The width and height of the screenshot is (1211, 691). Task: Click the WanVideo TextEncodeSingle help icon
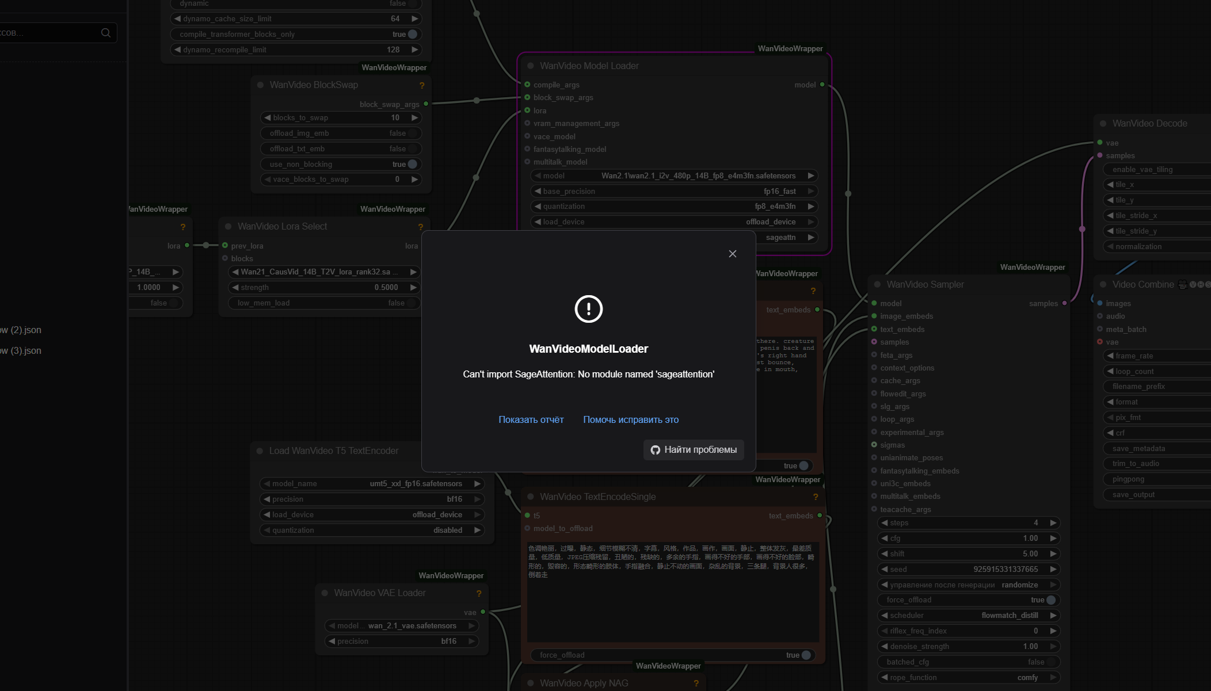pyautogui.click(x=815, y=497)
